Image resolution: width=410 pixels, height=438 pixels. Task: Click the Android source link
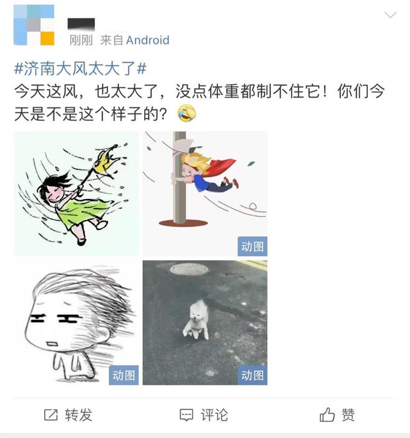(148, 40)
